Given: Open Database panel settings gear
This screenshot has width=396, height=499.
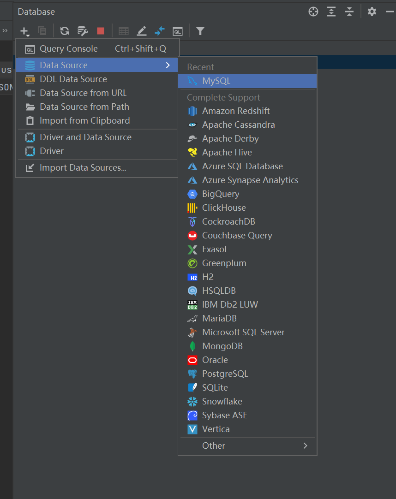Looking at the screenshot, I should tap(372, 12).
